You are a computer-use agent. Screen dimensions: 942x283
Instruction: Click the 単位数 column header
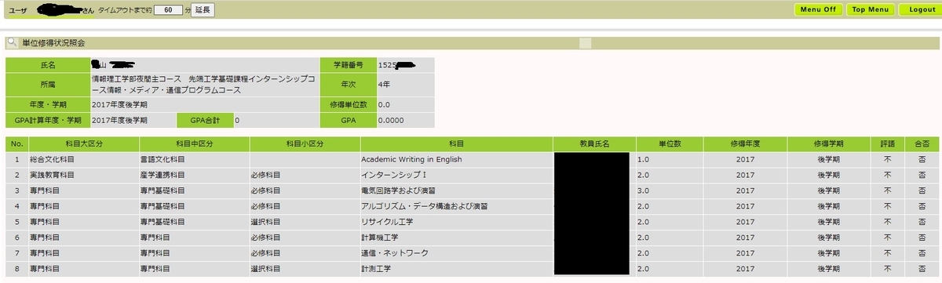pyautogui.click(x=670, y=144)
